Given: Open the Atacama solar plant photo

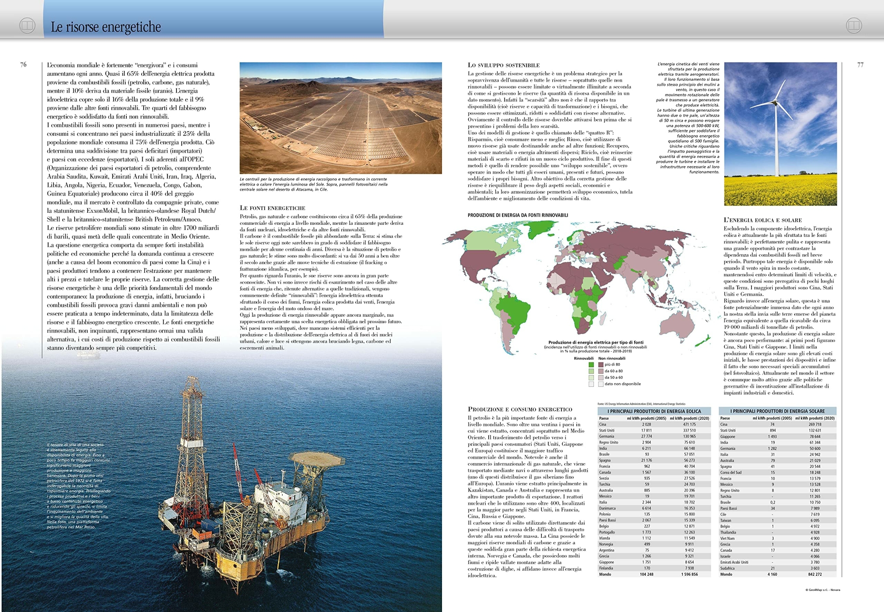Looking at the screenshot, I should 341,118.
